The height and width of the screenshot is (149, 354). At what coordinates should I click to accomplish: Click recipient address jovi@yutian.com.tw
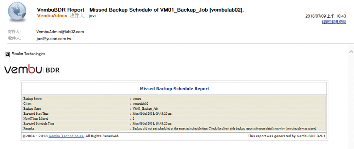point(54,38)
